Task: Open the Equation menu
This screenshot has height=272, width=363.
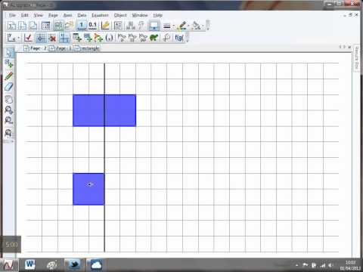Action: coord(100,15)
